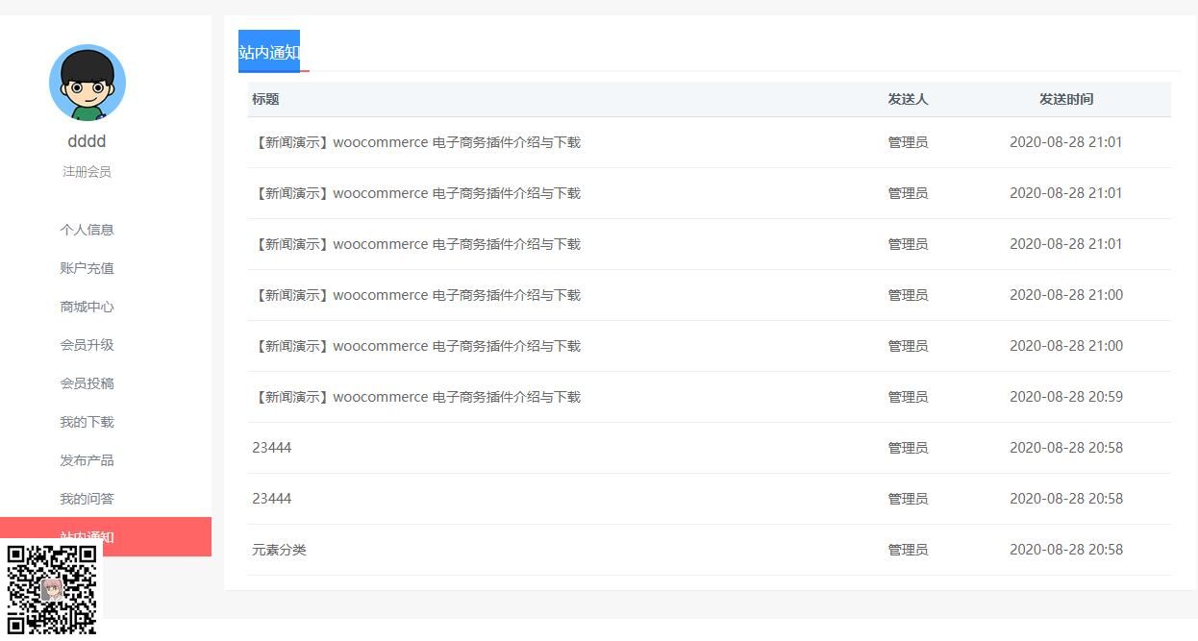Go to 商城中心 mall center
Viewport: 1198px width, 641px height.
[87, 307]
